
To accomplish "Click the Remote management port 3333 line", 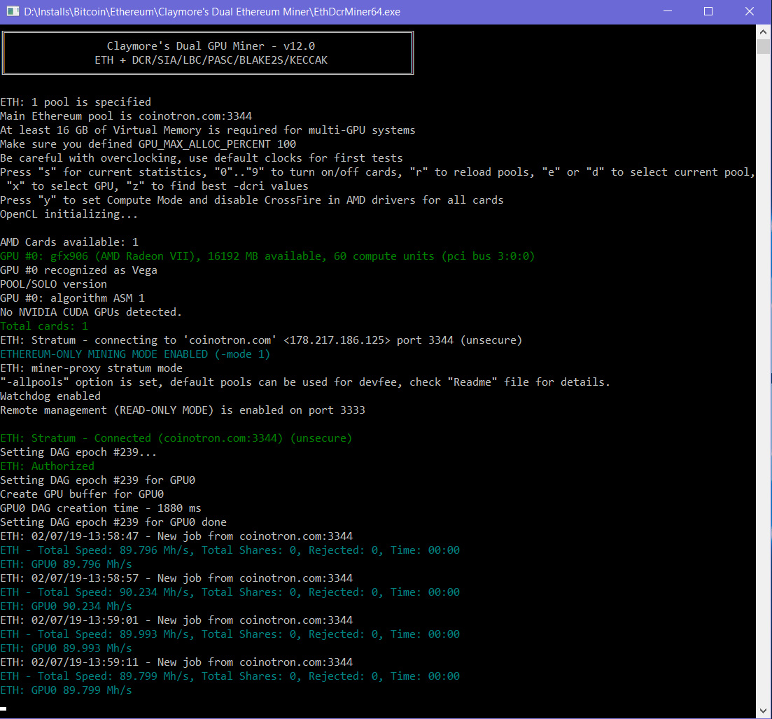I will click(x=183, y=410).
